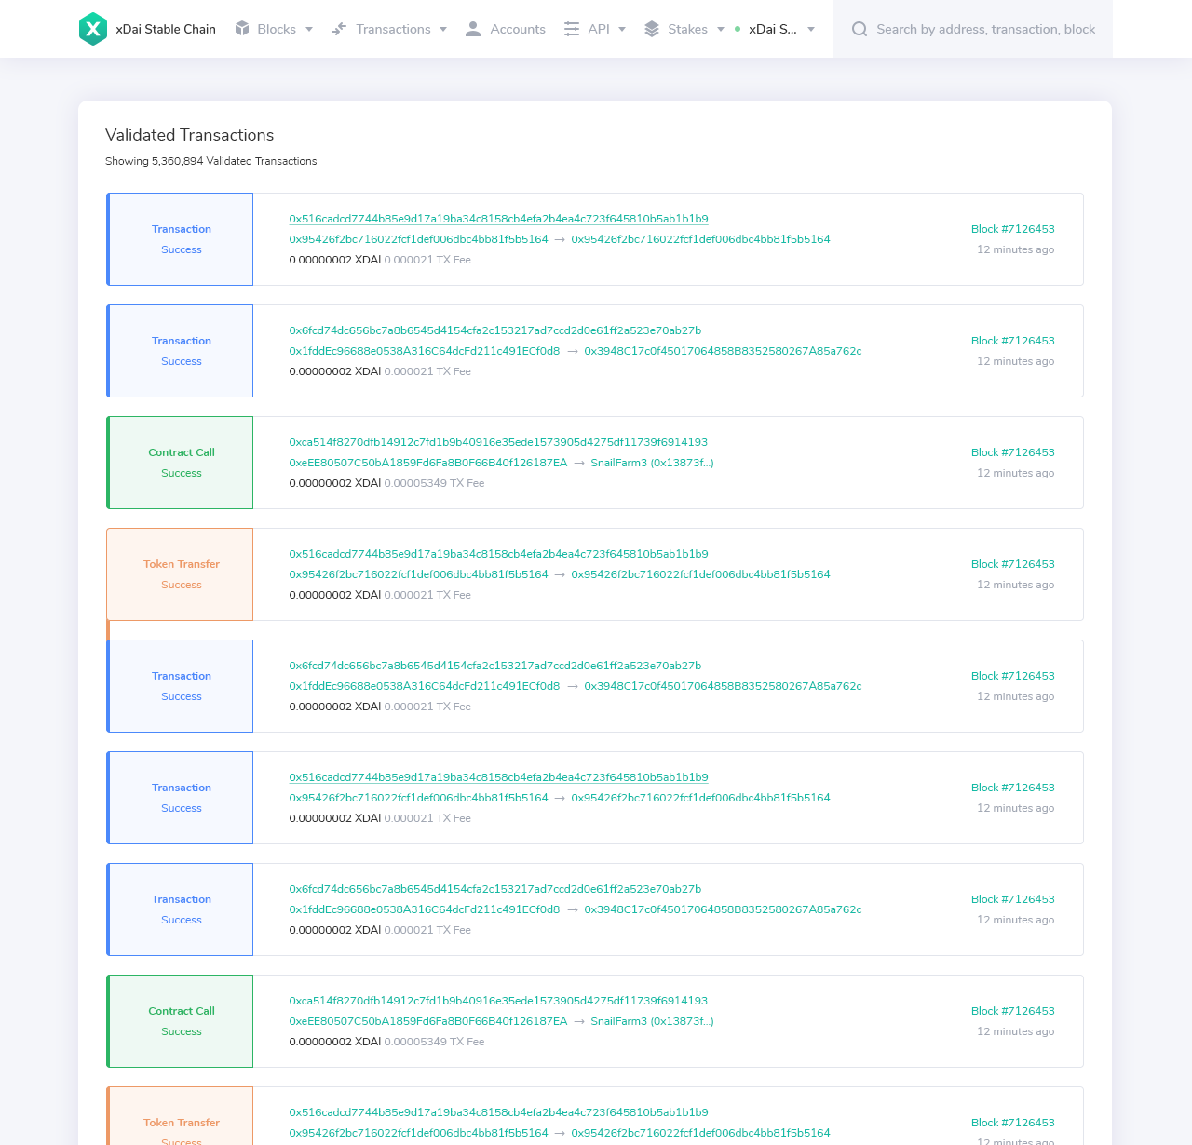Expand the Transactions dropdown arrow
Viewport: 1192px width, 1145px height.
click(x=443, y=29)
